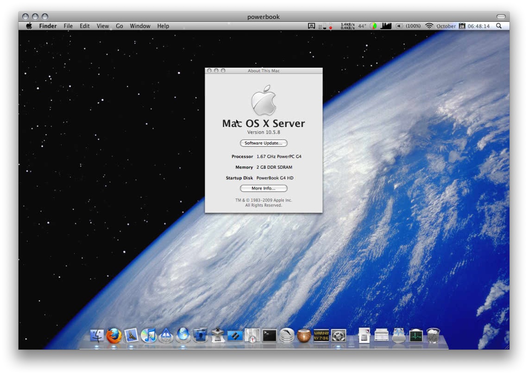This screenshot has width=528, height=375.
Task: Open System Preferences gear in Dock
Action: (339, 336)
